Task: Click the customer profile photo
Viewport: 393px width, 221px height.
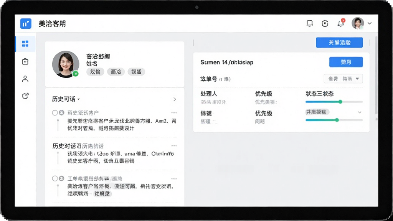Action: [66, 64]
